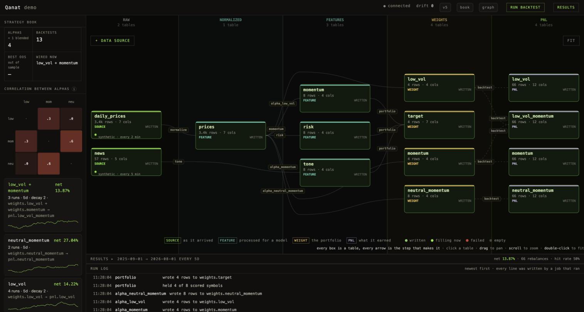Screen dimensions: 584x312
Task: Click the PNL legend tag
Action: tap(352, 240)
